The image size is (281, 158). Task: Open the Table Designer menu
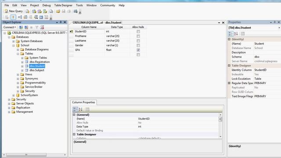pos(63,5)
